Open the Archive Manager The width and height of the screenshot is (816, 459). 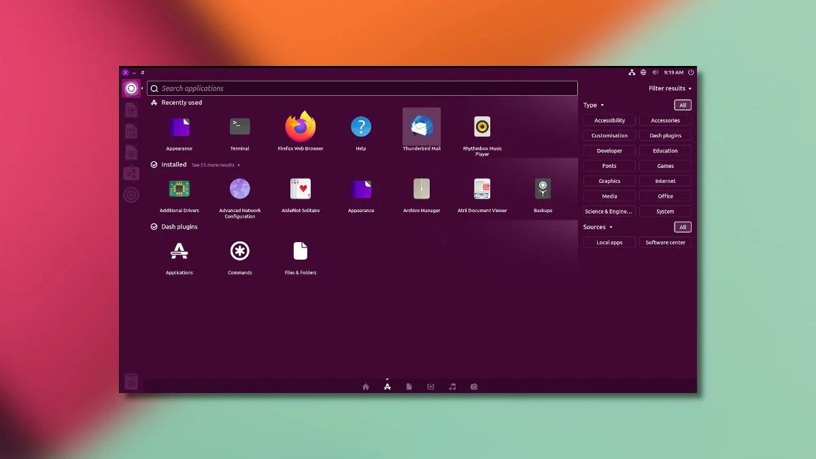tap(421, 189)
